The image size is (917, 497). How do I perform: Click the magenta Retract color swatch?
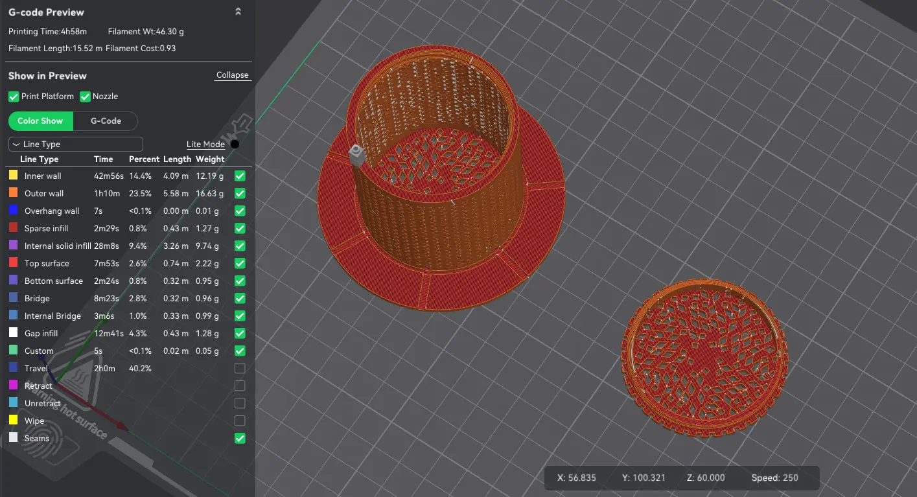(13, 386)
